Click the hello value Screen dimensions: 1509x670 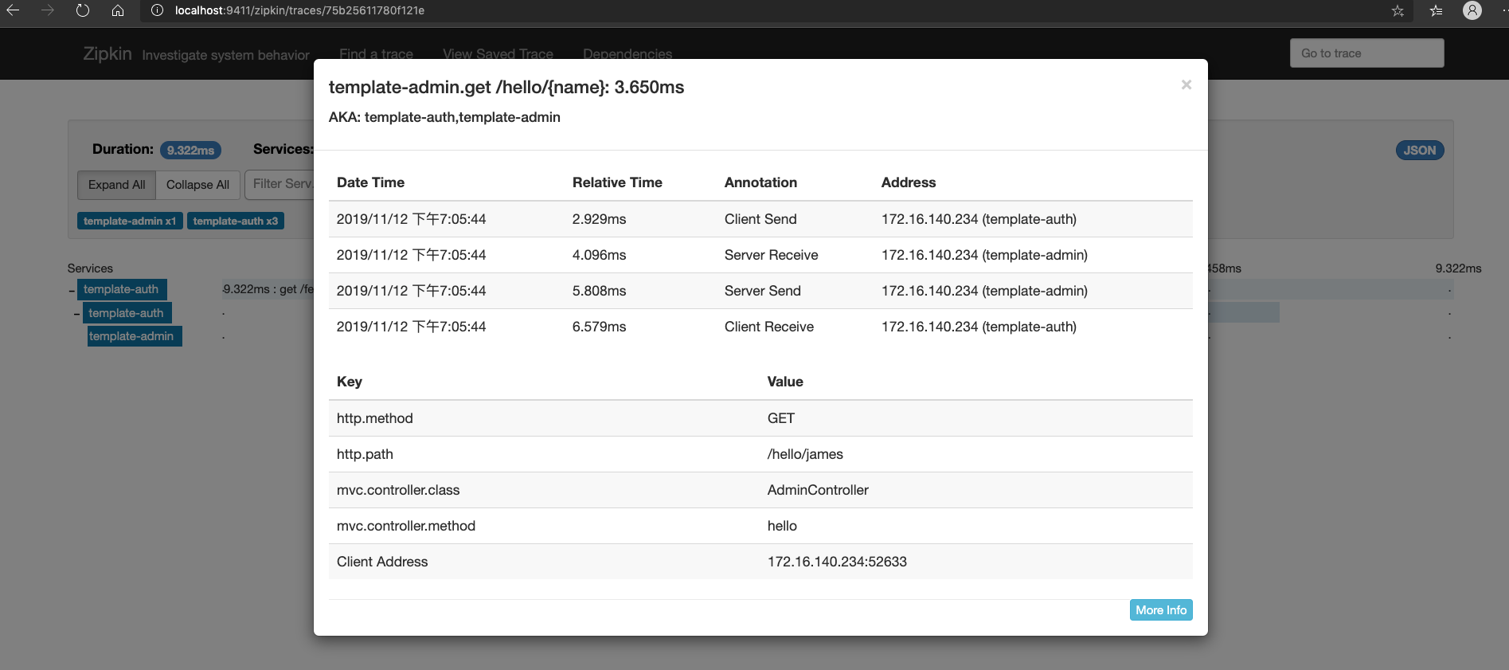click(782, 526)
